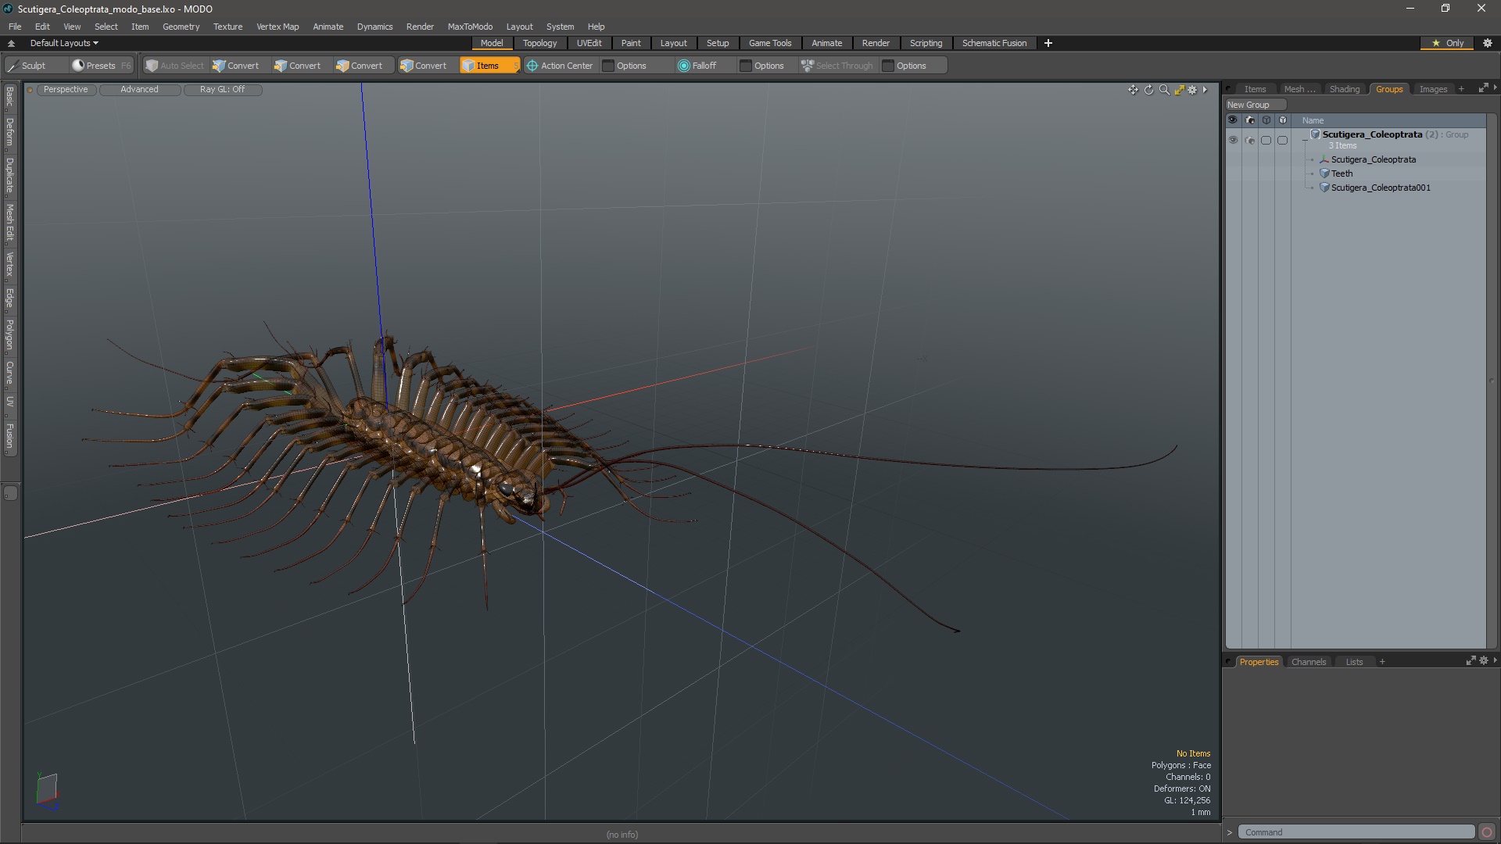Open the Fusion vertical sidebar tab
This screenshot has height=844, width=1501.
tap(9, 436)
